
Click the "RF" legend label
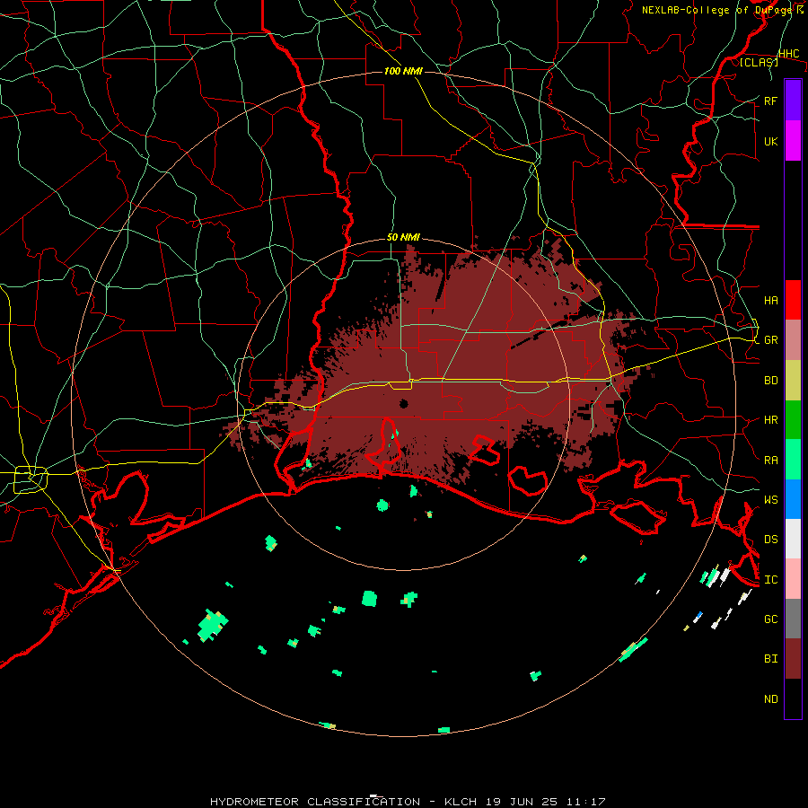coord(770,101)
